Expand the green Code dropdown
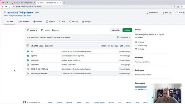This screenshot has width=185, height=104. pyautogui.click(x=127, y=30)
